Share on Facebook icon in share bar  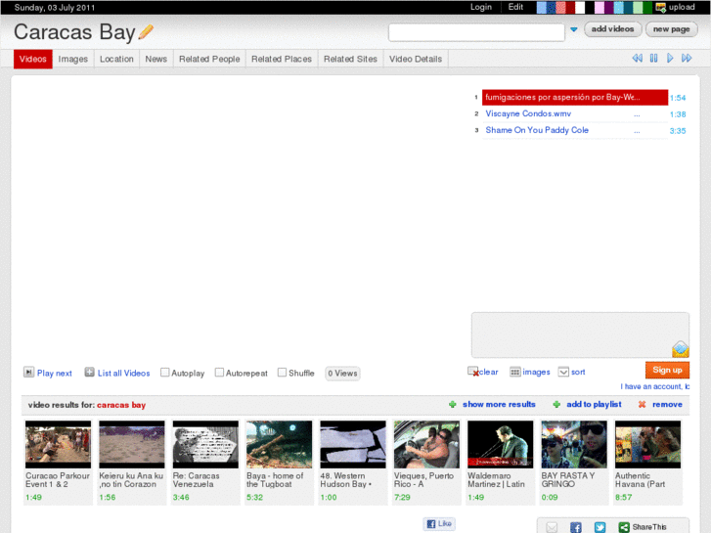[x=576, y=527]
